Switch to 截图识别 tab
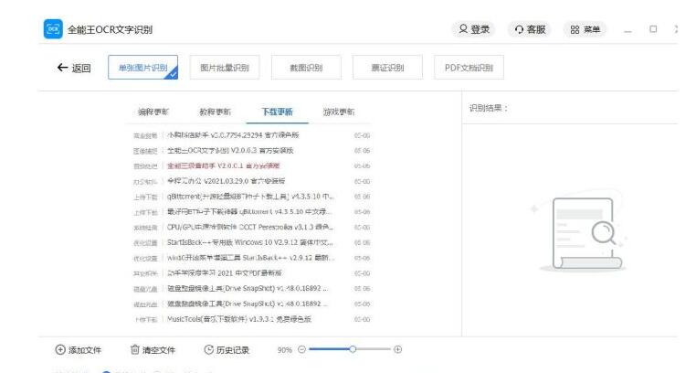The image size is (696, 373). (306, 68)
